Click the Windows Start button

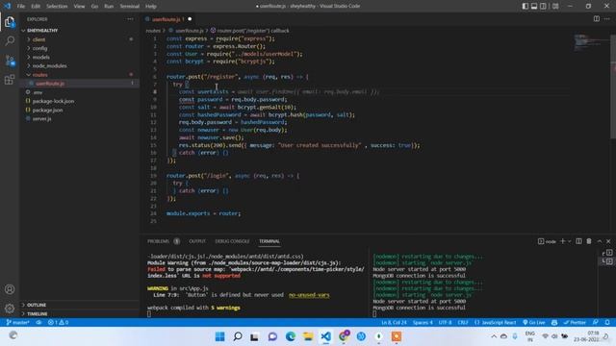[220, 336]
